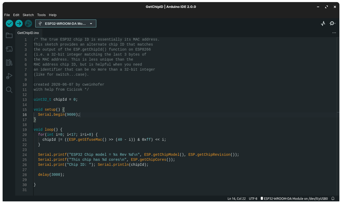Click the for loop line

point(68,135)
